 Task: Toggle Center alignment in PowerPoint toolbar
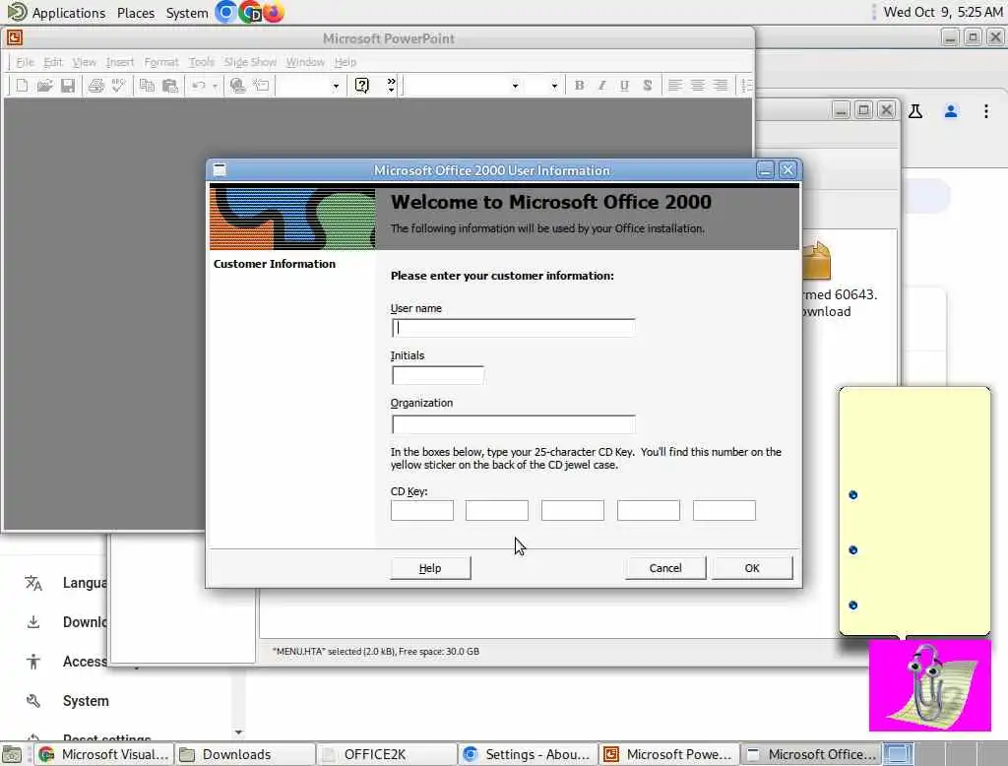coord(698,86)
